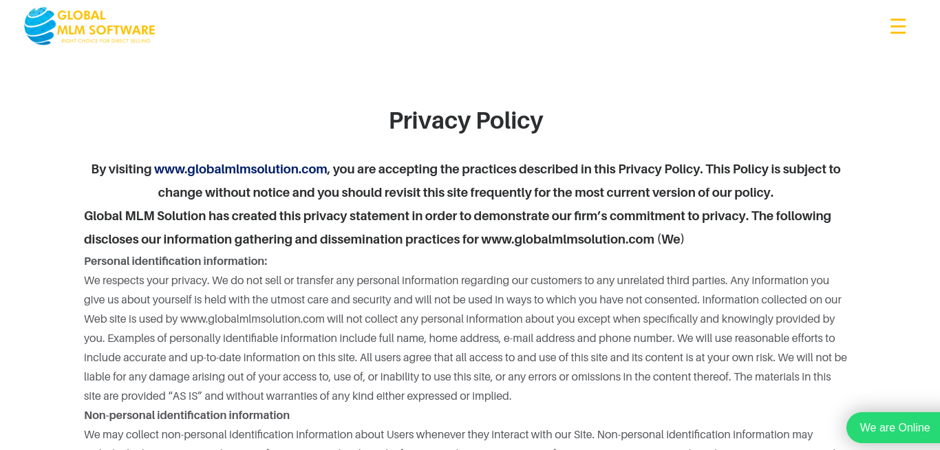This screenshot has width=940, height=450.
Task: Click the "GLOBAL MLM SOFTWARE" logo text
Action: click(106, 23)
